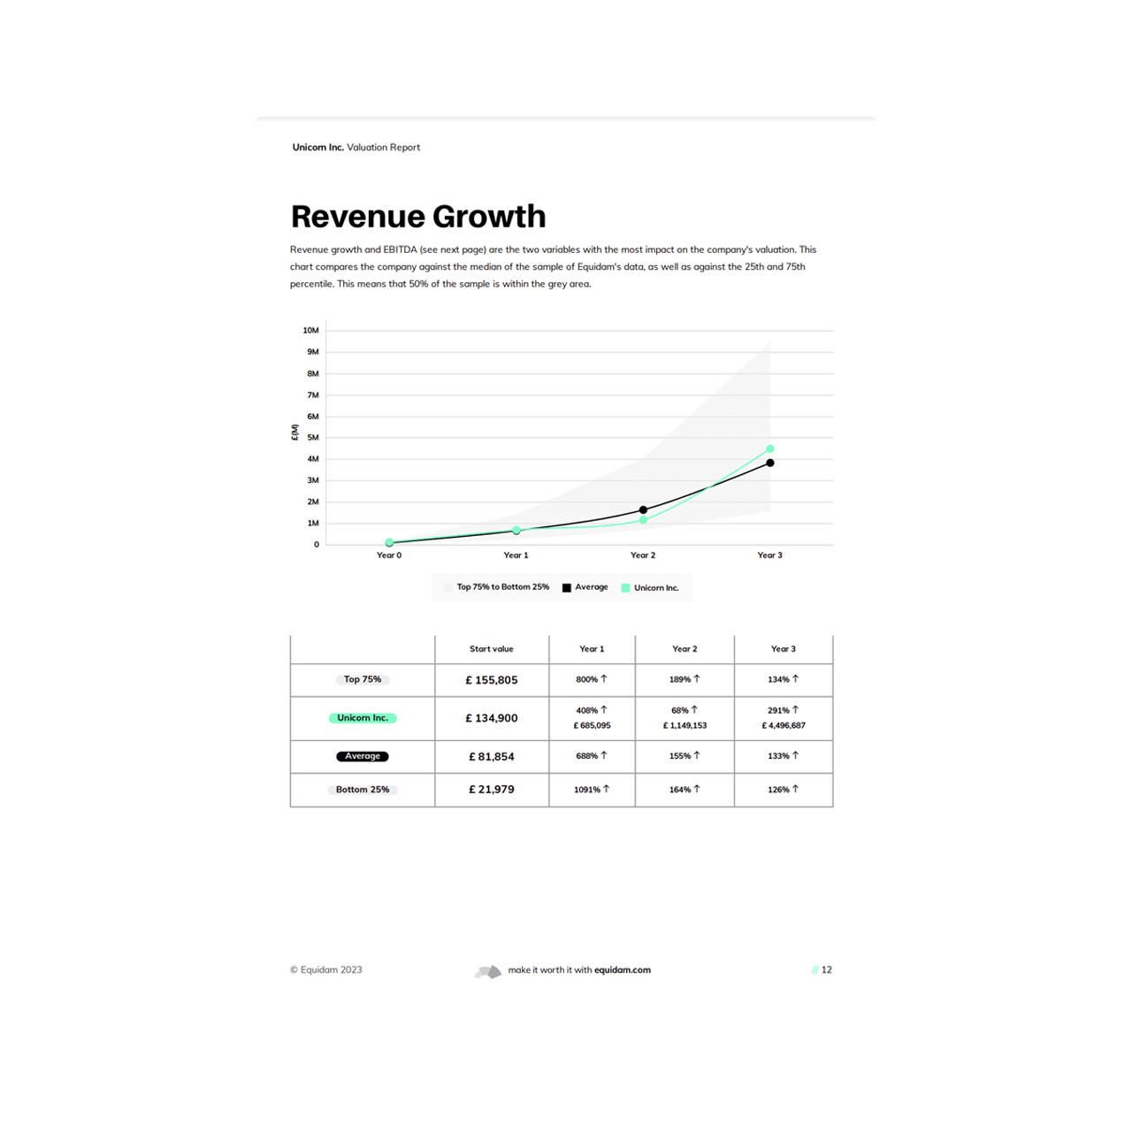Click the '8M' y-axis label
1132x1132 pixels.
313,373
